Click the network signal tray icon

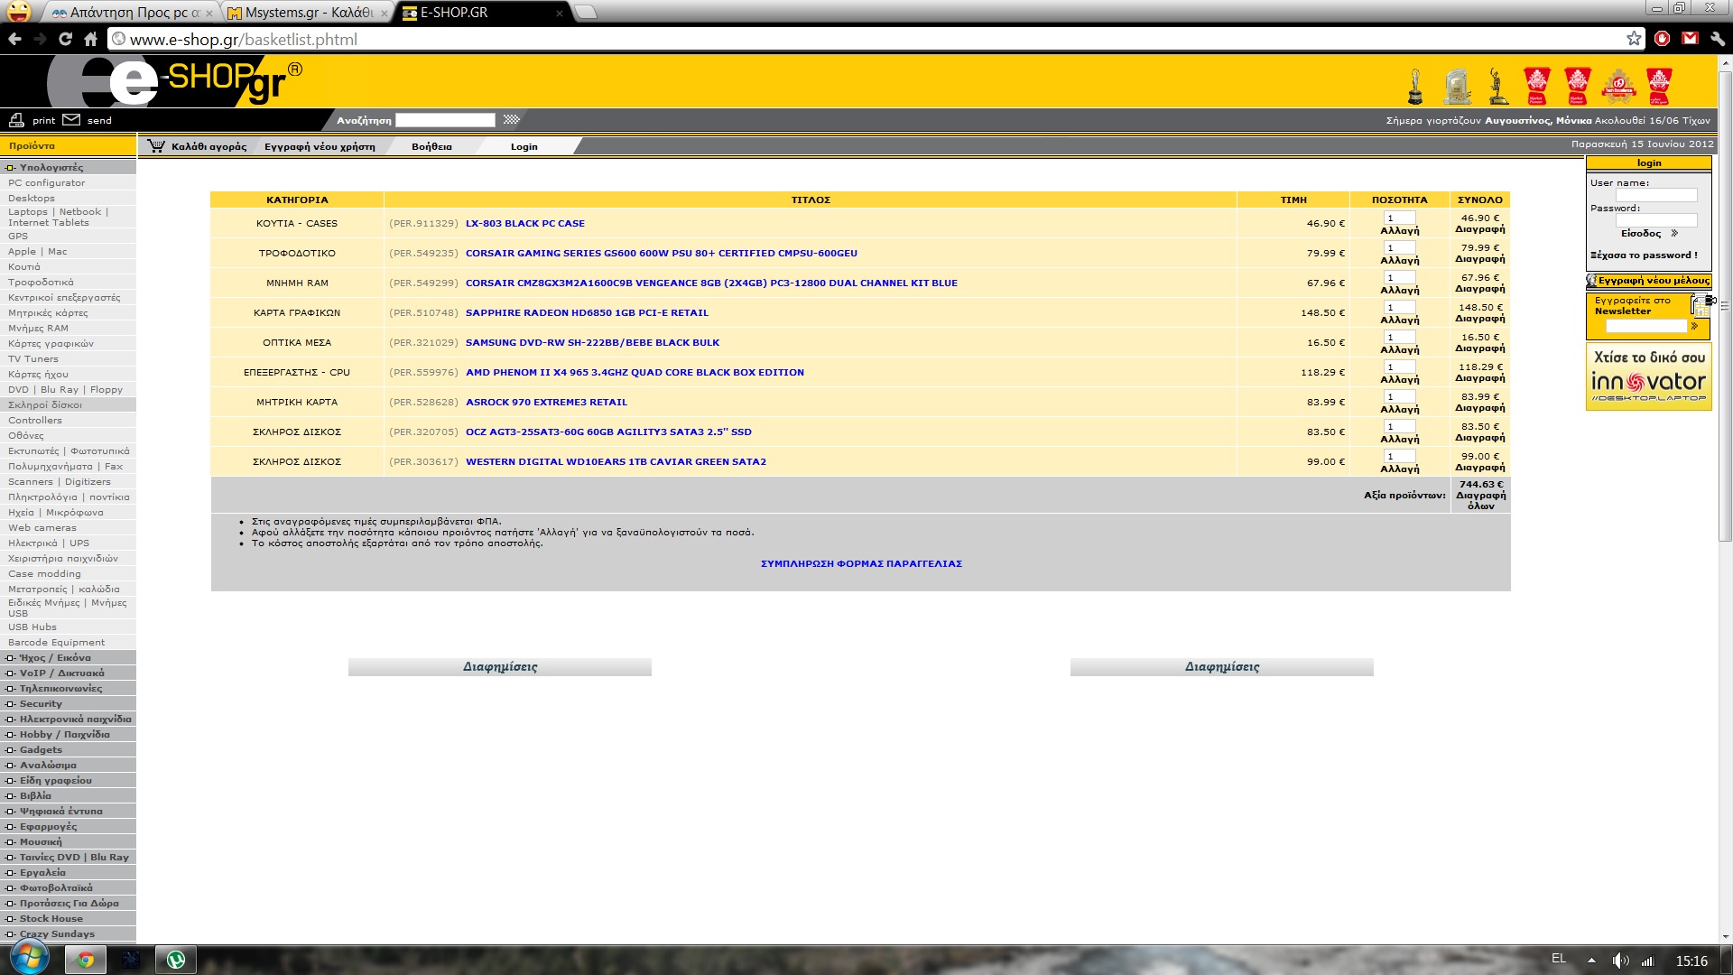1648,961
